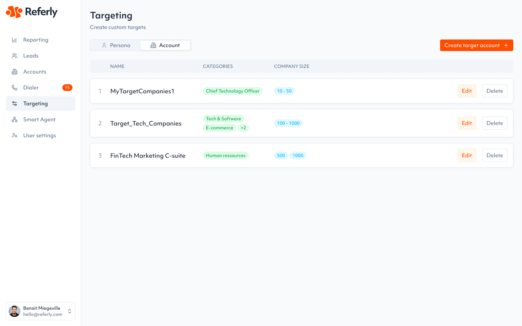Screen dimensions: 522x326
Task: Click the Referly logo
Action: pyautogui.click(x=32, y=12)
